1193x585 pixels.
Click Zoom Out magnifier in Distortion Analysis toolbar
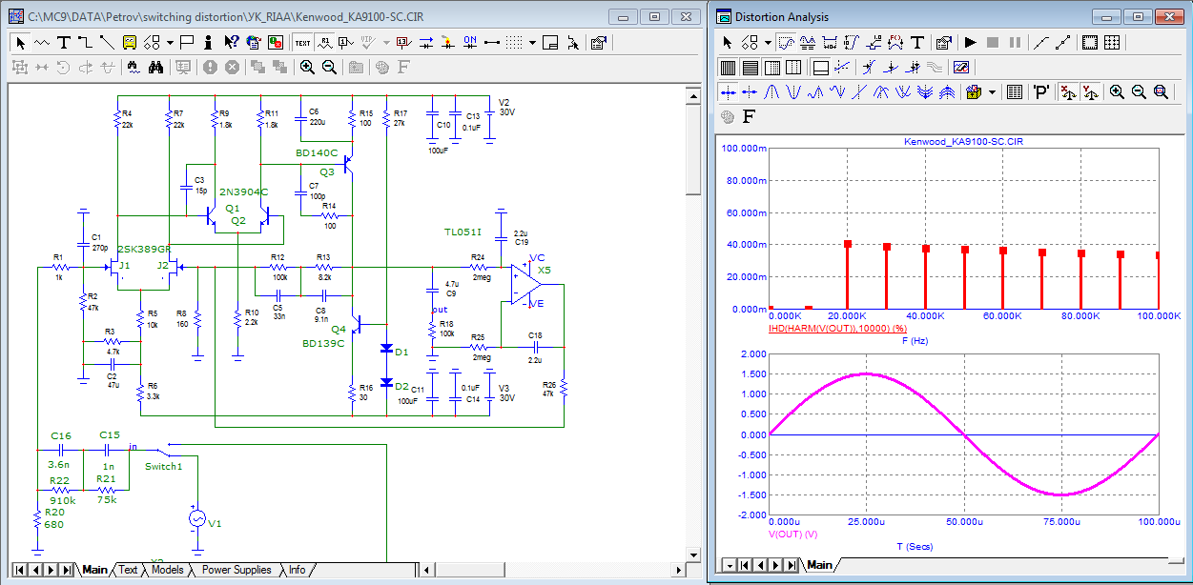[x=1139, y=92]
